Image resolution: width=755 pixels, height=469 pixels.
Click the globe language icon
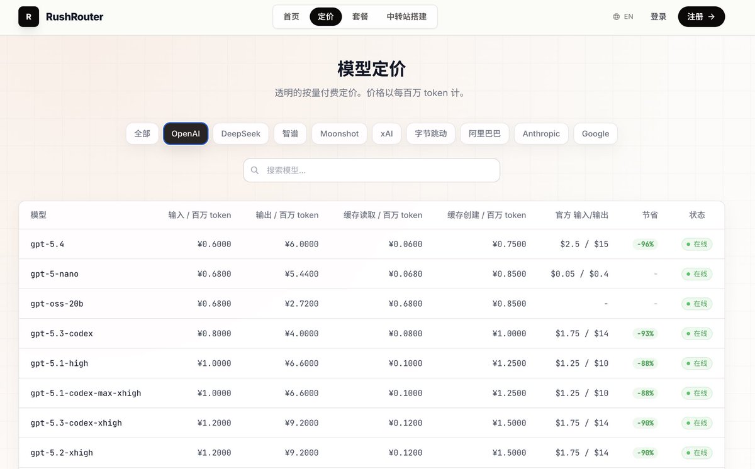point(616,17)
